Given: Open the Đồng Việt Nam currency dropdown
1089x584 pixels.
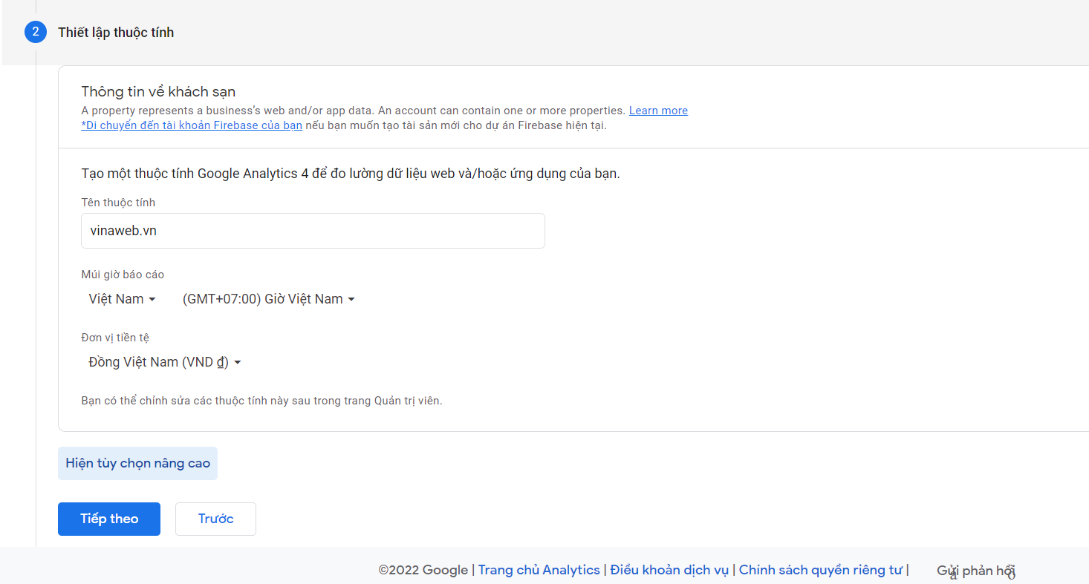Looking at the screenshot, I should 165,362.
